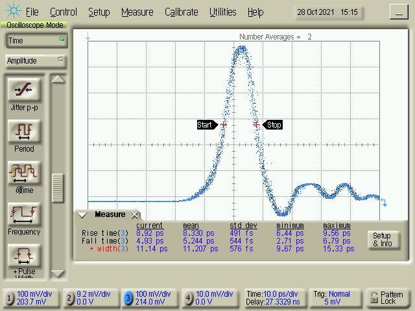The width and height of the screenshot is (415, 311).
Task: Open the Utilities menu
Action: (x=222, y=12)
